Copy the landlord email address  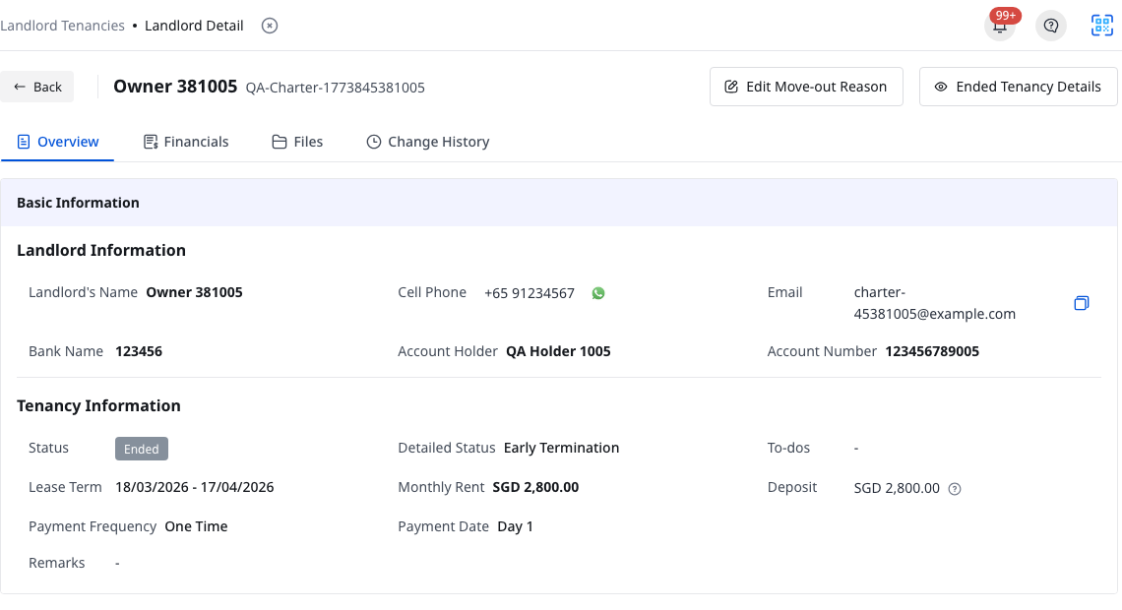tap(1082, 303)
